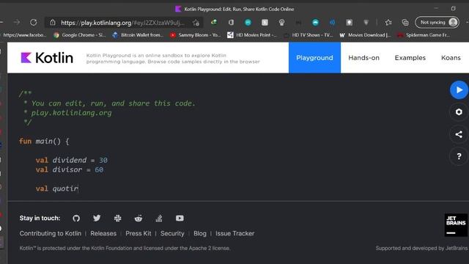Open the green arrow extension icon in toolbar
The width and height of the screenshot is (469, 264).
[x=213, y=22]
